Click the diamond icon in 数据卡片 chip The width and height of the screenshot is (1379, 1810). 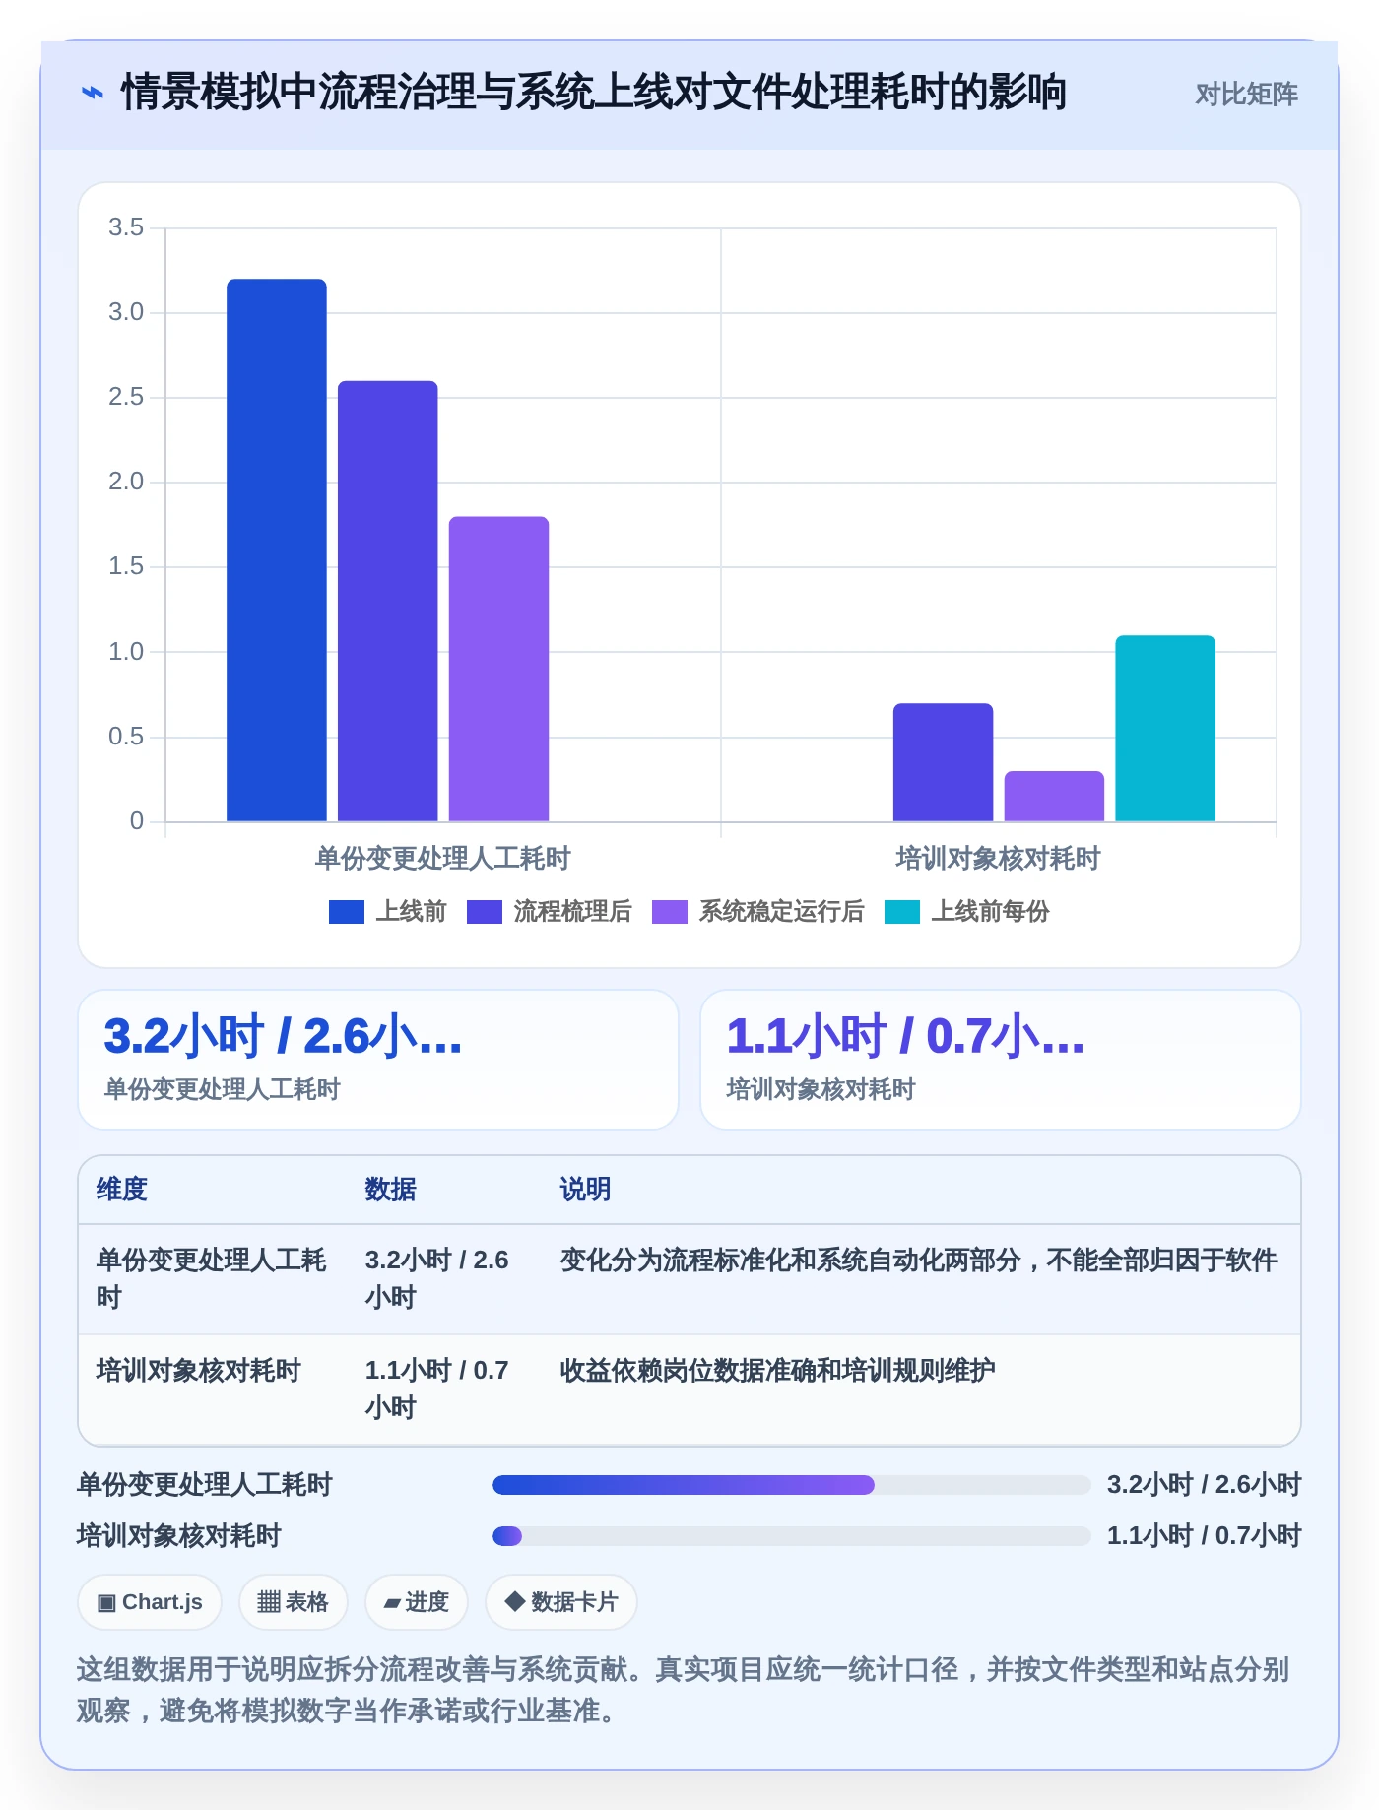514,1602
